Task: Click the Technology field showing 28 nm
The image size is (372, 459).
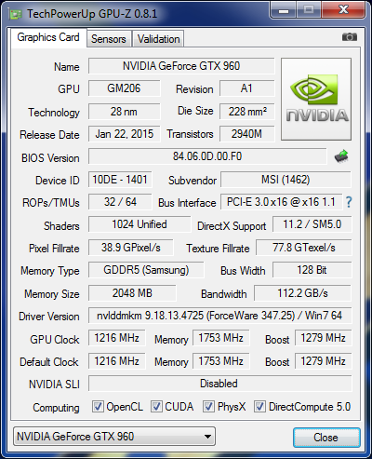Action: tap(124, 111)
